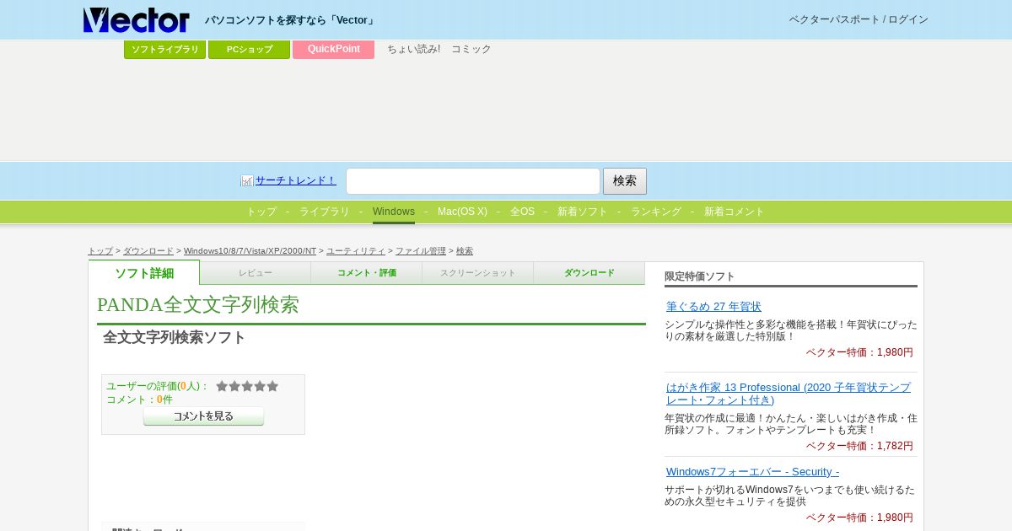Click ユーザーの評価(0人) text

point(158,386)
